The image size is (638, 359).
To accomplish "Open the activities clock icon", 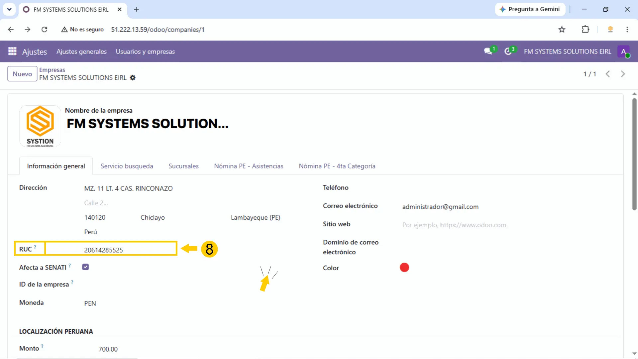I will click(x=508, y=51).
